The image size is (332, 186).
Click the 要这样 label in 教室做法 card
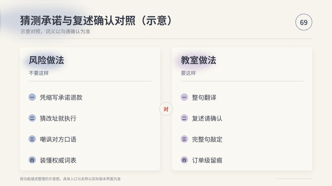point(188,73)
